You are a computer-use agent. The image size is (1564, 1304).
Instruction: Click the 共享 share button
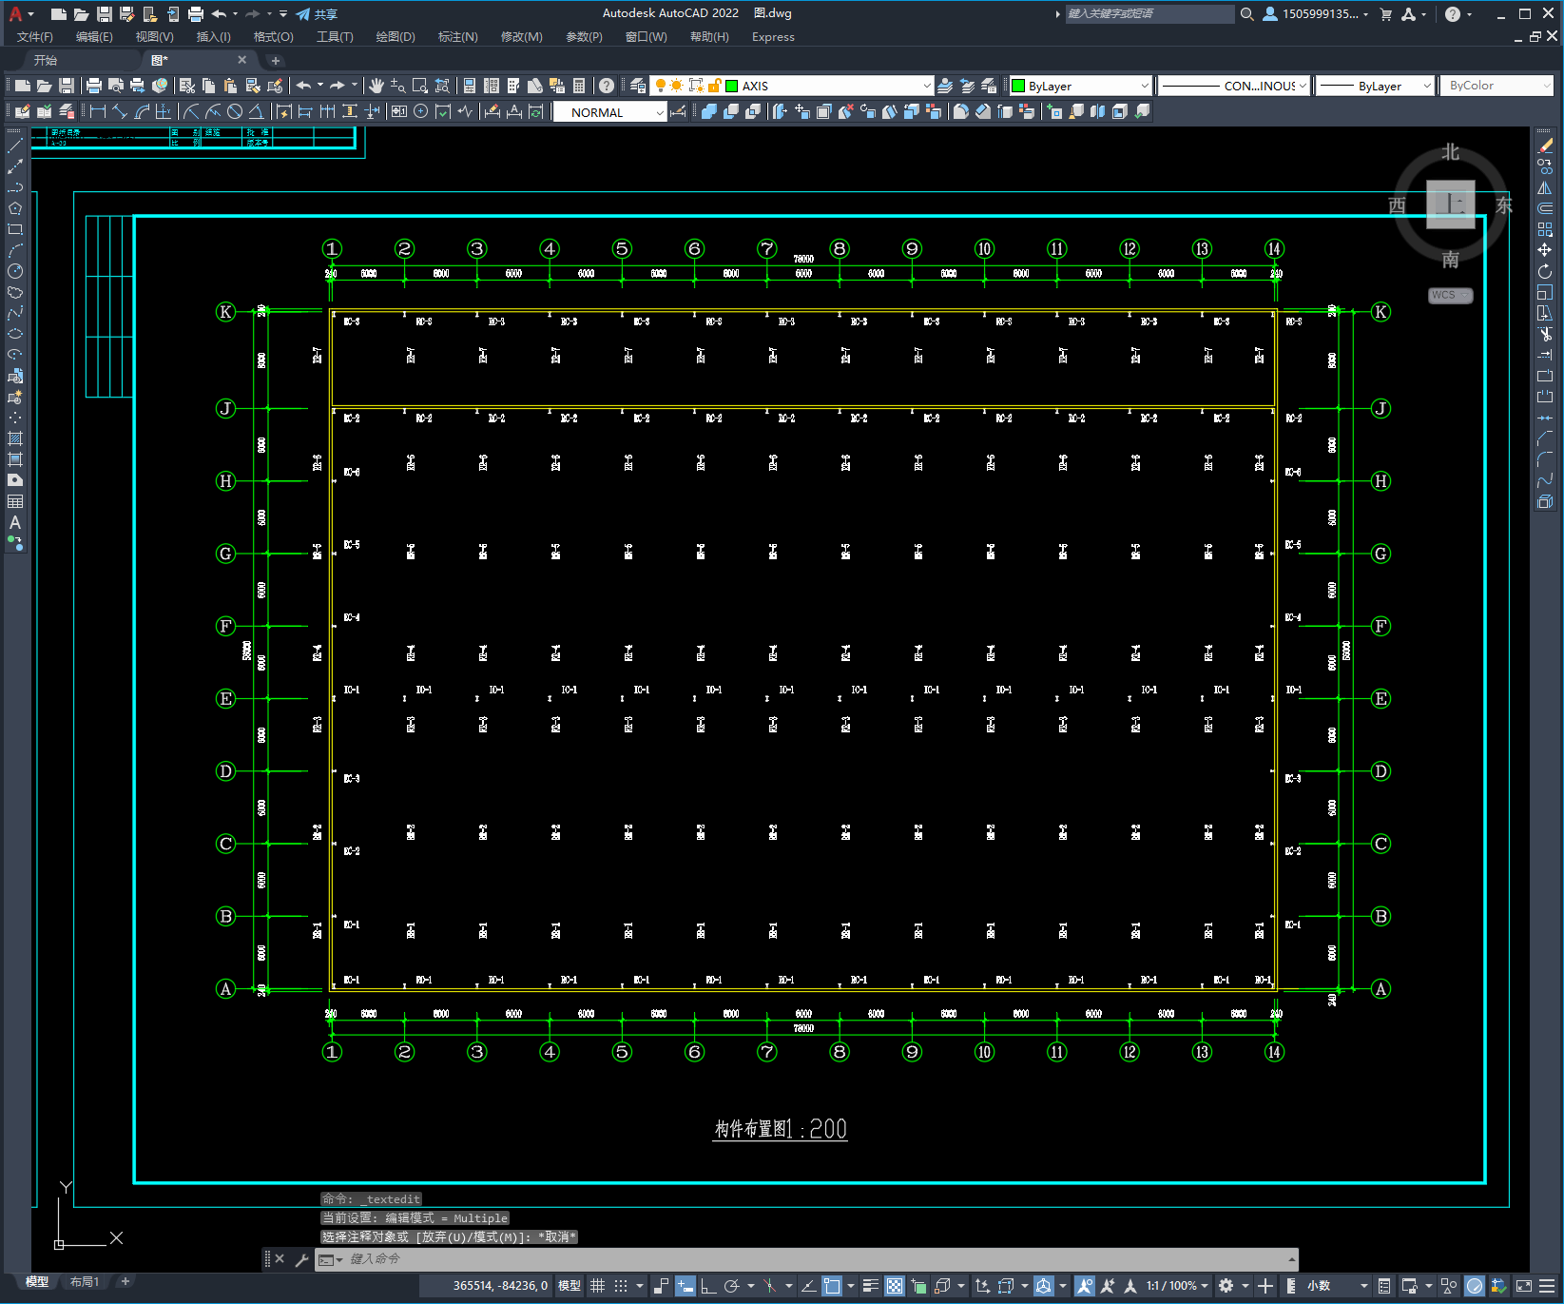tap(317, 14)
